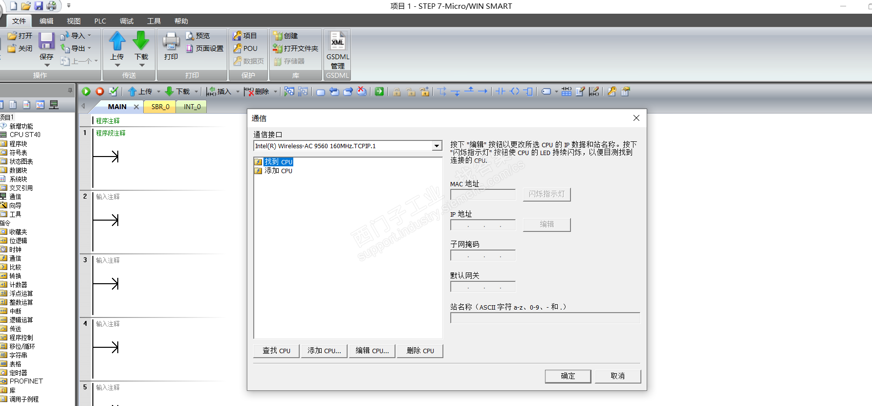Viewport: 872px width, 406px height.
Task: Click the Preview magnifier item in ribbon
Action: (x=197, y=36)
